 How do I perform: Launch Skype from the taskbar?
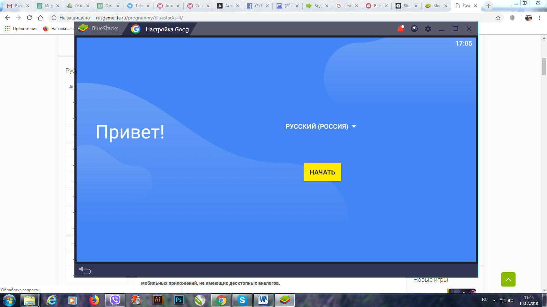[242, 300]
